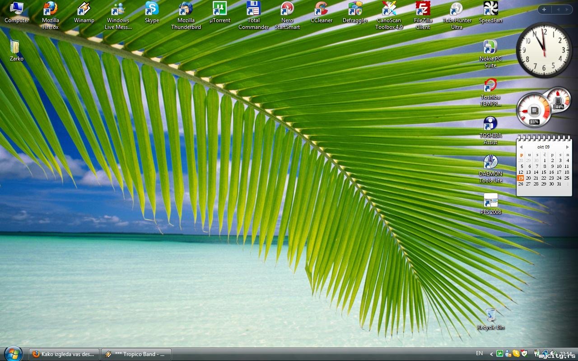Image resolution: width=578 pixels, height=361 pixels.
Task: Click the 'okt 09' calendar header
Action: click(544, 147)
